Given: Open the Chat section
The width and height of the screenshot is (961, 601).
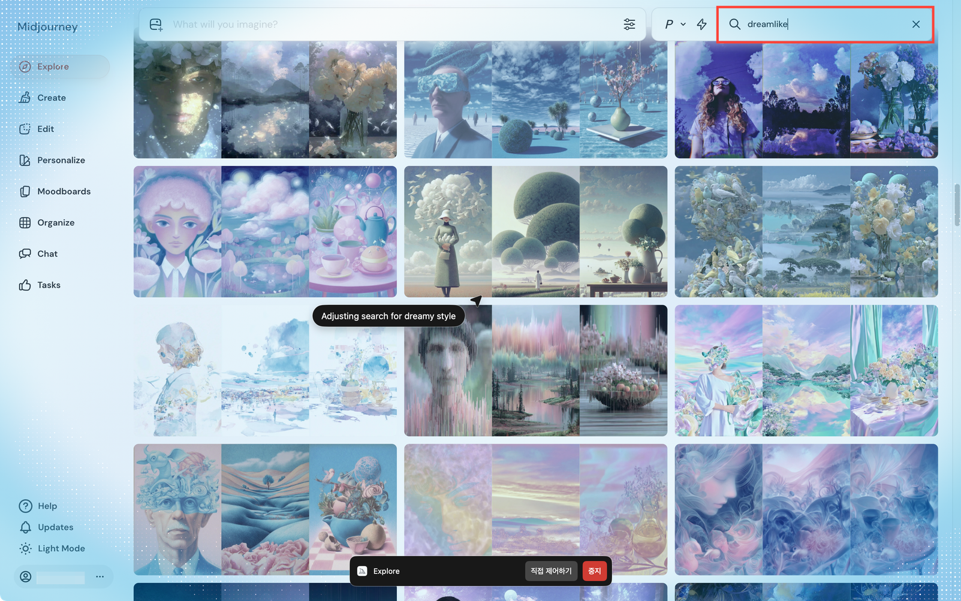Looking at the screenshot, I should 47,253.
